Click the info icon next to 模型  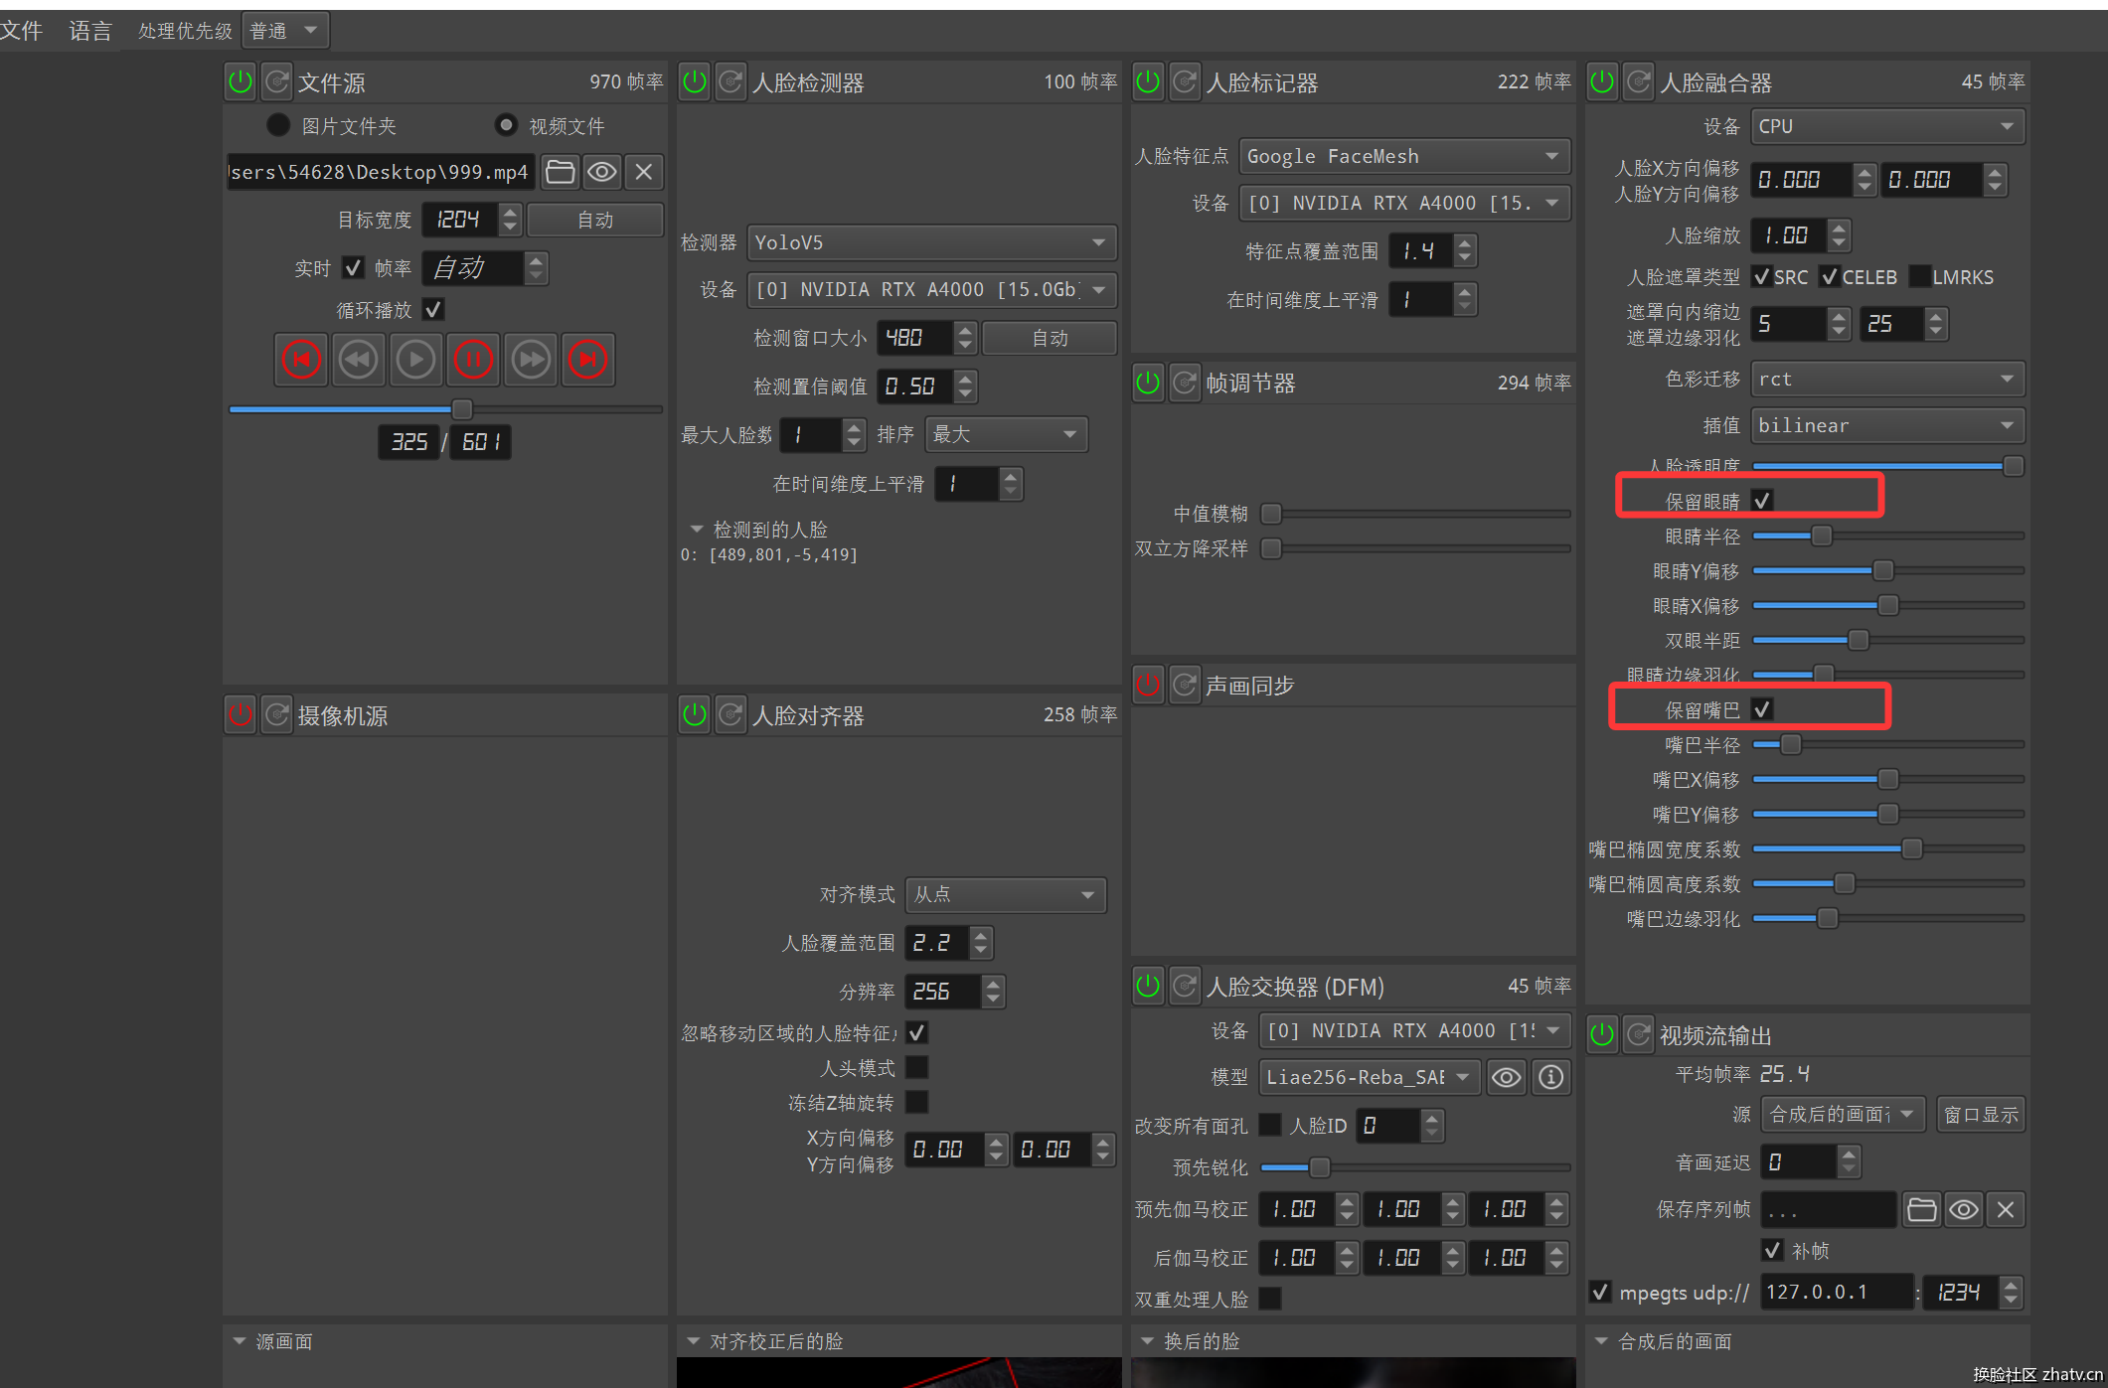pos(1550,1077)
